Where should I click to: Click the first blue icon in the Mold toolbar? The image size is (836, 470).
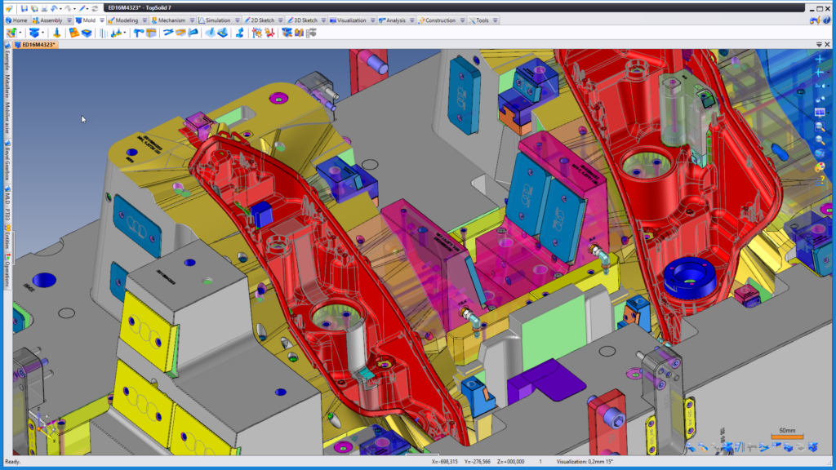tap(34, 33)
